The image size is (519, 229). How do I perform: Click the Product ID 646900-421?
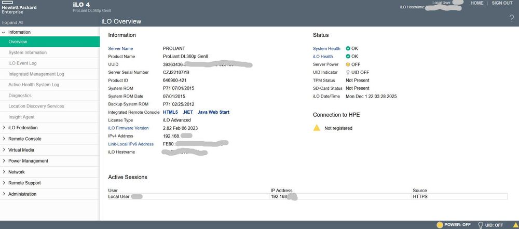tap(174, 80)
